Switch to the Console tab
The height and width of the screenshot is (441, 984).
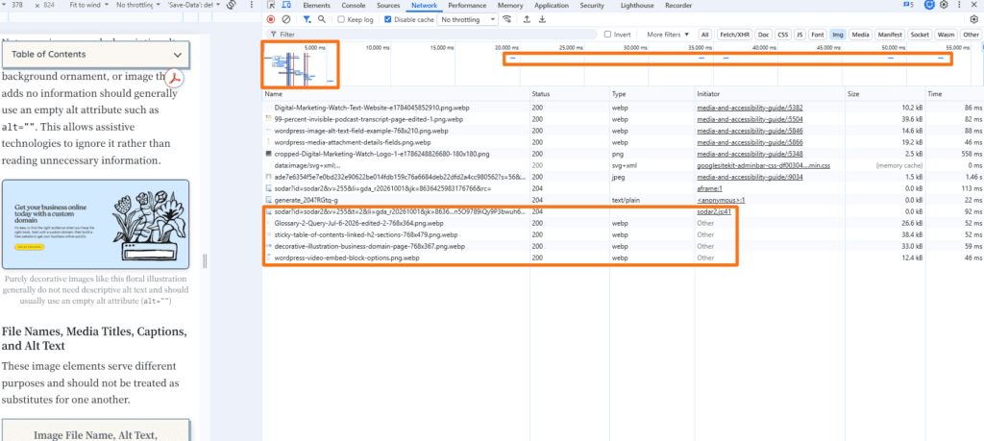point(354,6)
